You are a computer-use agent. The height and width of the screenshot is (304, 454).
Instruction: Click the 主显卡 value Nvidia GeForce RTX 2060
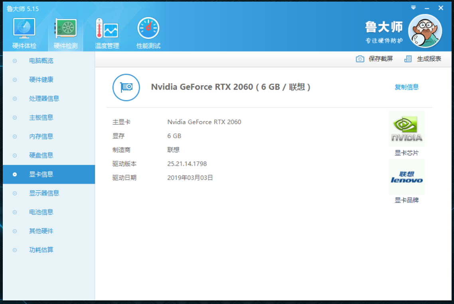click(x=204, y=122)
